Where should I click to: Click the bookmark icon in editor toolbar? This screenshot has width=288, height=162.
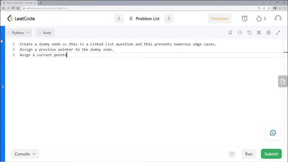[x=230, y=32]
